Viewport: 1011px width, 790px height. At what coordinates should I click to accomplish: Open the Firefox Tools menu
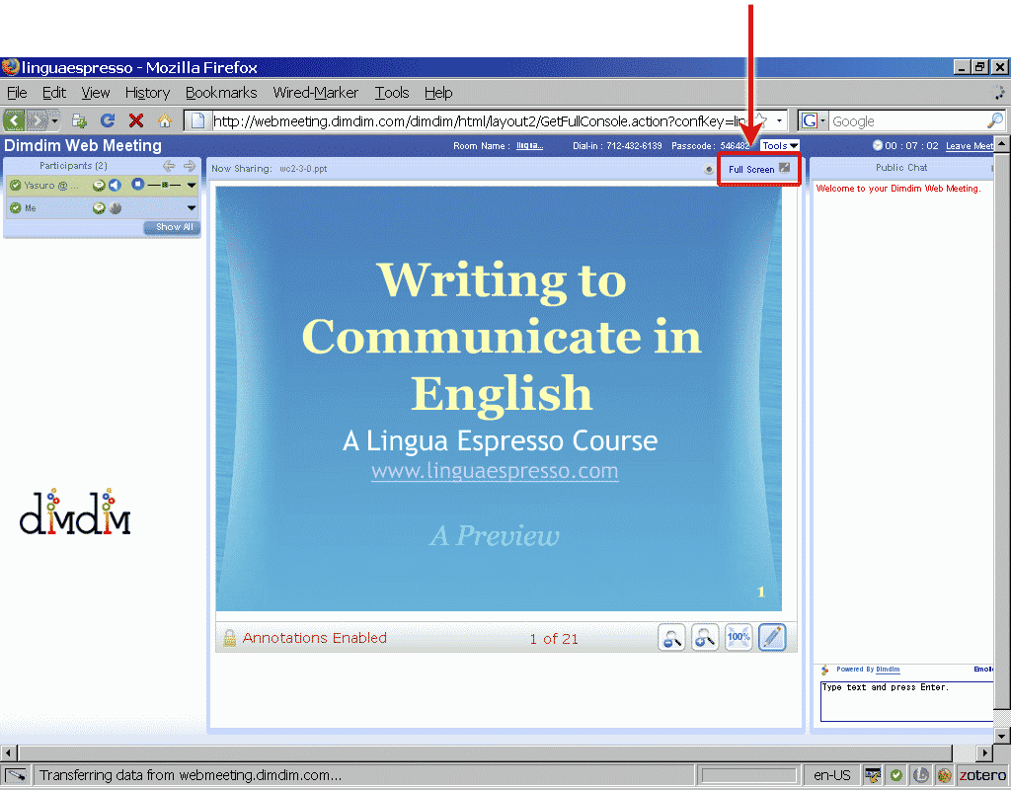coord(392,93)
